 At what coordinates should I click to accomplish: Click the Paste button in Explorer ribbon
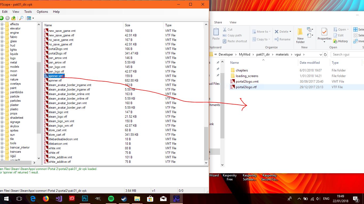pos(216,34)
